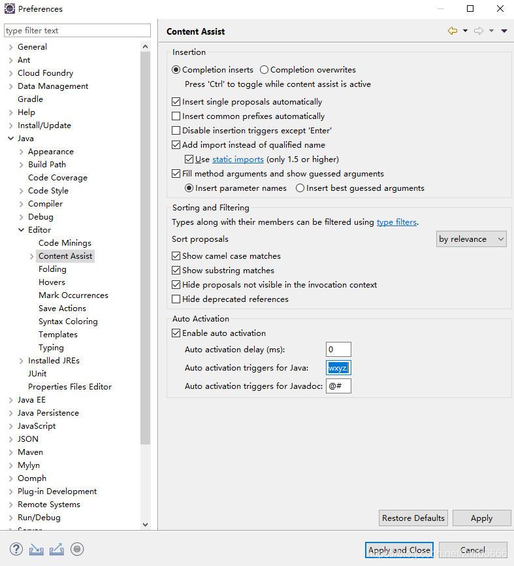The image size is (514, 566).
Task: Click Apply and Close button
Action: click(399, 550)
